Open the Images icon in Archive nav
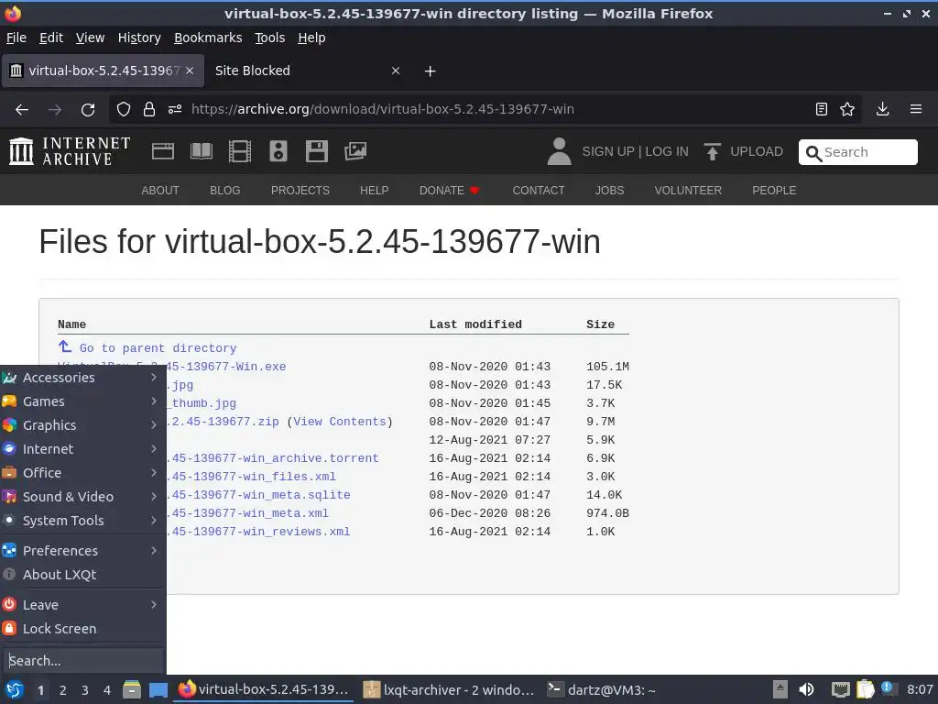938x704 pixels. [355, 151]
